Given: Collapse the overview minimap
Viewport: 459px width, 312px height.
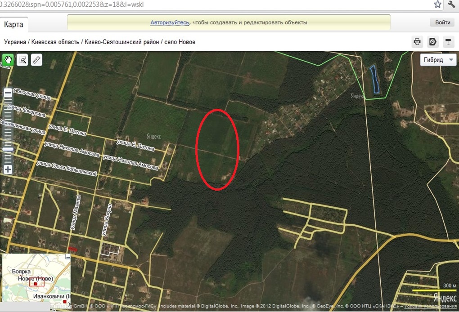Looking at the screenshot, I should tap(68, 256).
